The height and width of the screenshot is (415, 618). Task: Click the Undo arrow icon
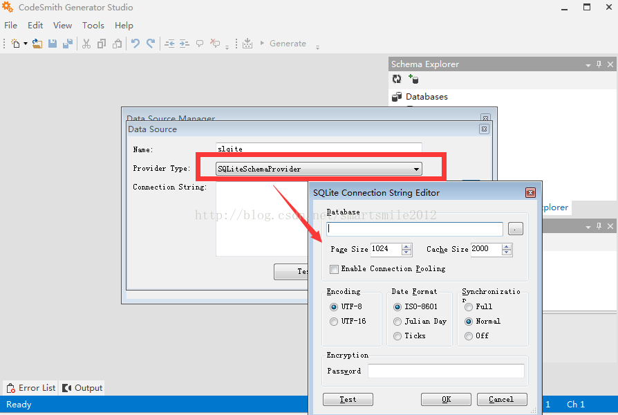[135, 44]
